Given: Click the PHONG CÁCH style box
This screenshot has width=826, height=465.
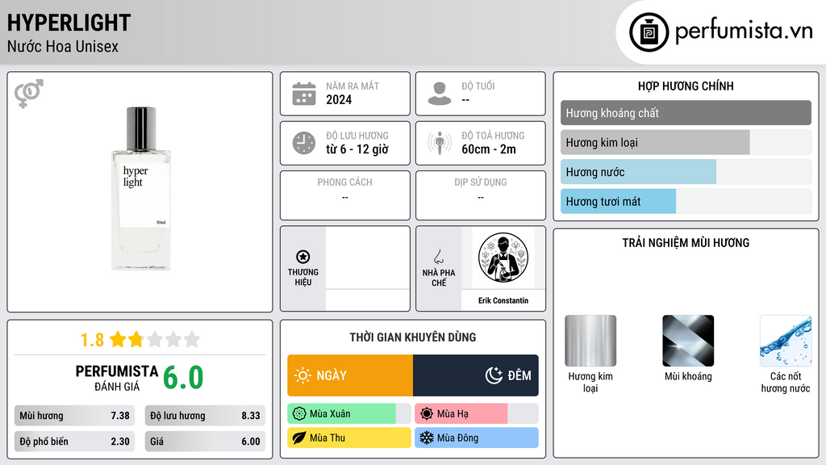Looking at the screenshot, I should tap(345, 195).
